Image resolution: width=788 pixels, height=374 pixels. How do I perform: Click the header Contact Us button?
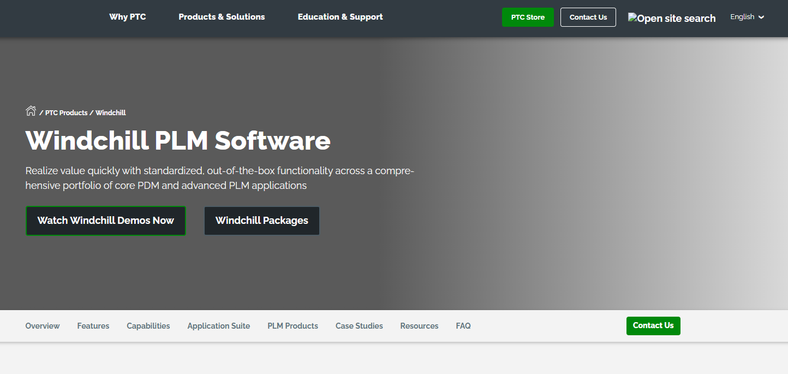click(x=588, y=17)
